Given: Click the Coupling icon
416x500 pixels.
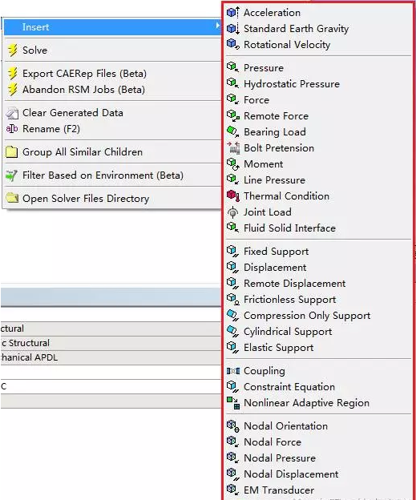Looking at the screenshot, I should click(233, 371).
